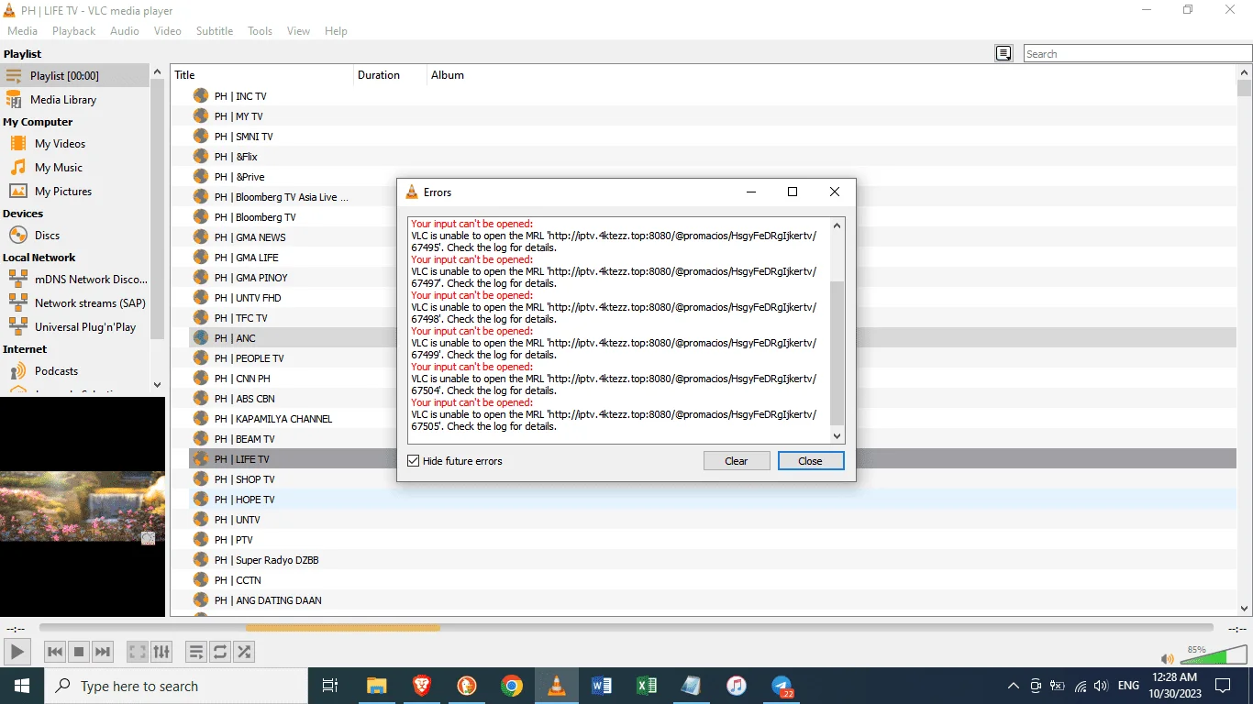Open File Explorer from taskbar
This screenshot has height=704, width=1253.
click(x=376, y=686)
